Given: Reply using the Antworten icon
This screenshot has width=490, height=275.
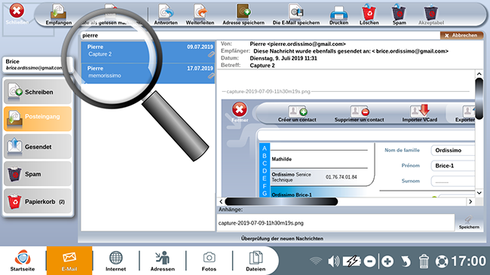Looking at the screenshot, I should [x=166, y=14].
